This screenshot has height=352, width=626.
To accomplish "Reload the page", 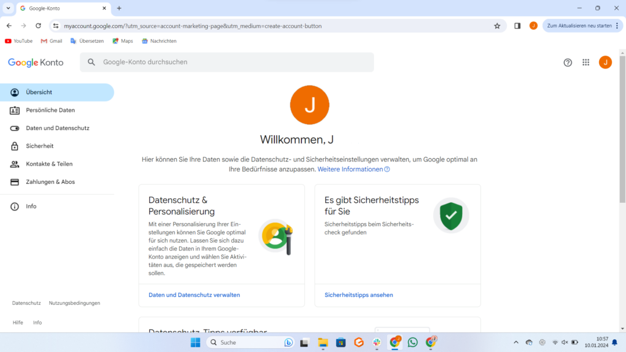I will click(x=39, y=26).
